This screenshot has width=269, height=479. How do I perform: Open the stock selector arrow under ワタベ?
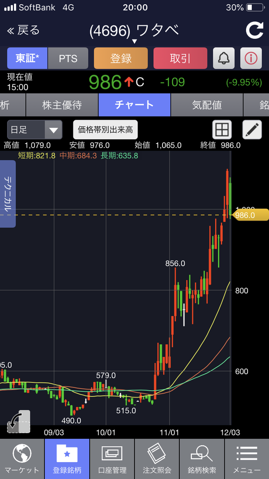(x=134, y=41)
